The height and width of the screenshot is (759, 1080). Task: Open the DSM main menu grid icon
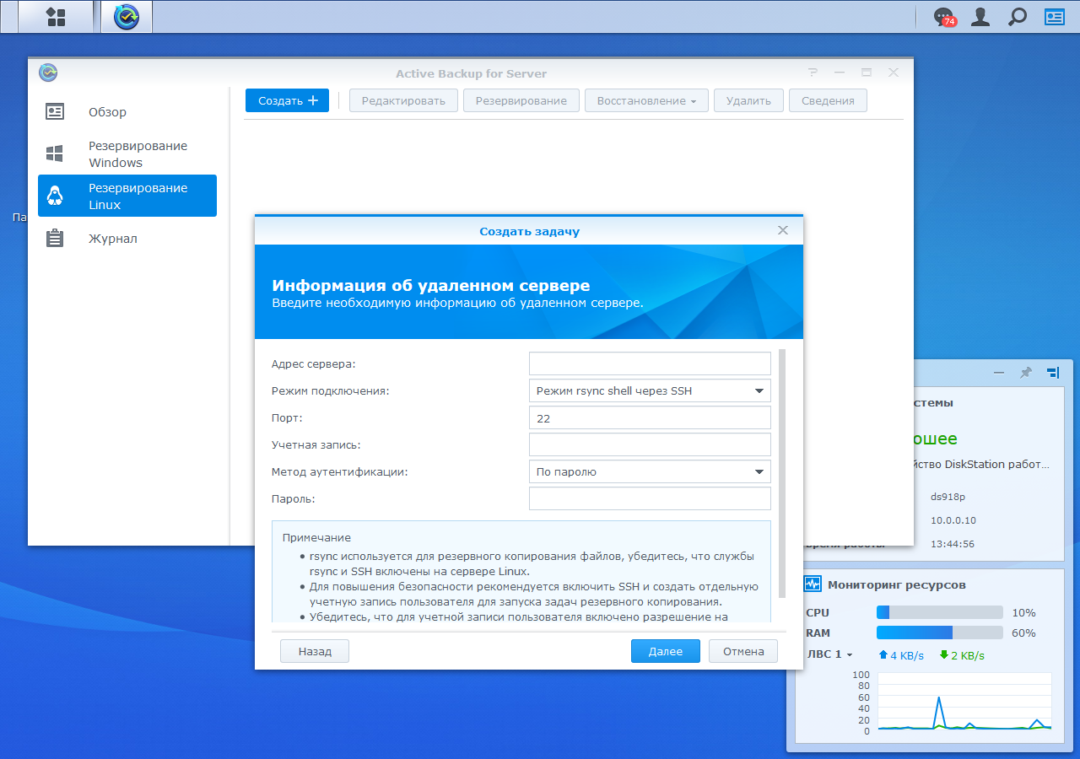[x=56, y=17]
